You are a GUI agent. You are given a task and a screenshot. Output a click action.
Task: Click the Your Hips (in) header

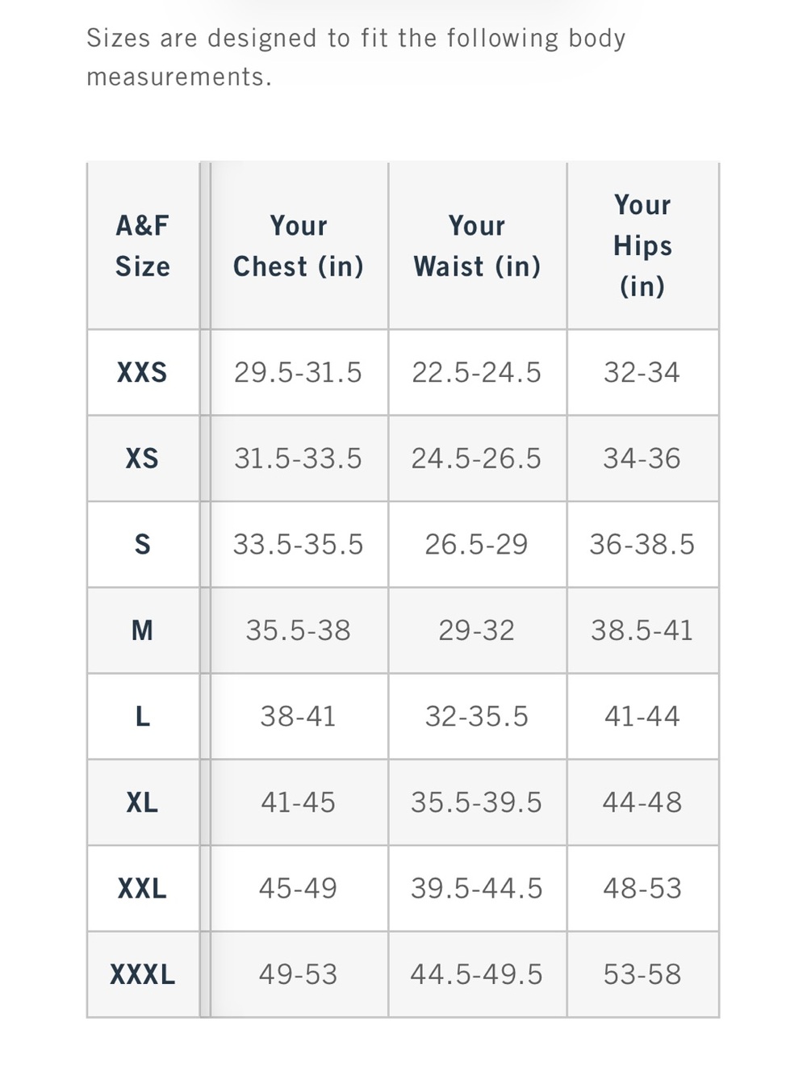point(642,245)
